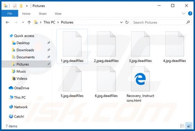Switch to the View ribbon tab
195x131 pixels.
[x=58, y=14]
